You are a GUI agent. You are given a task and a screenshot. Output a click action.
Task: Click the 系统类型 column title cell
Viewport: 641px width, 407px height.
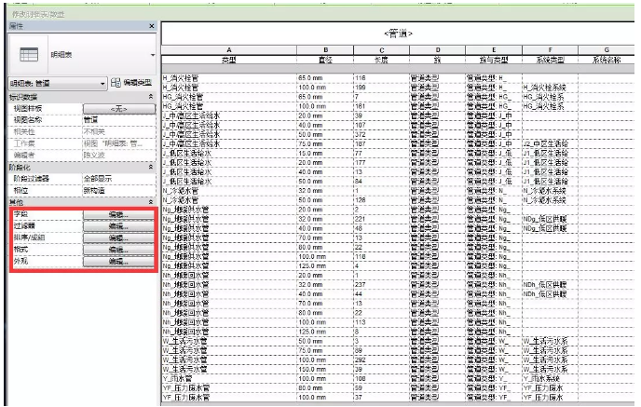pos(551,60)
